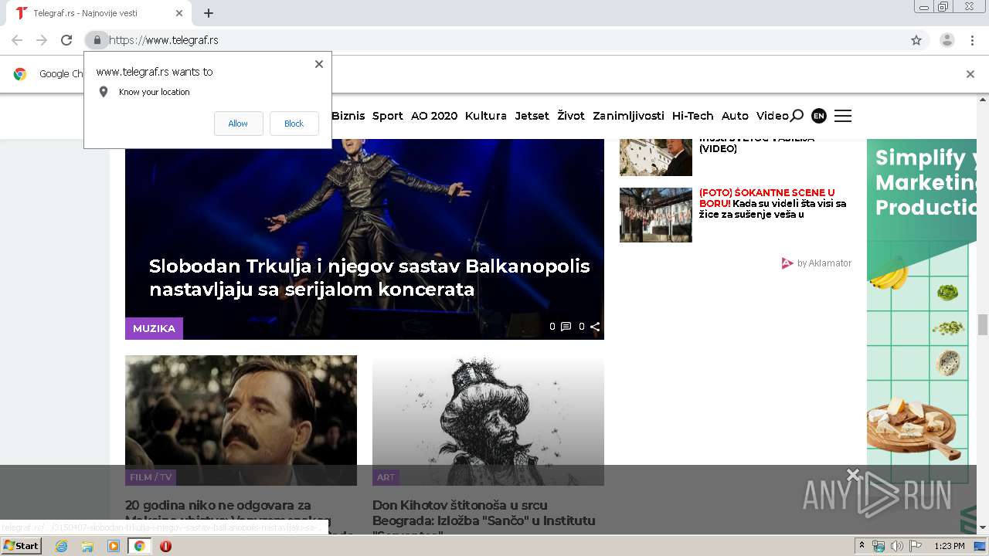Screen dimensions: 989x556
Task: Open the Život section
Action: click(571, 116)
